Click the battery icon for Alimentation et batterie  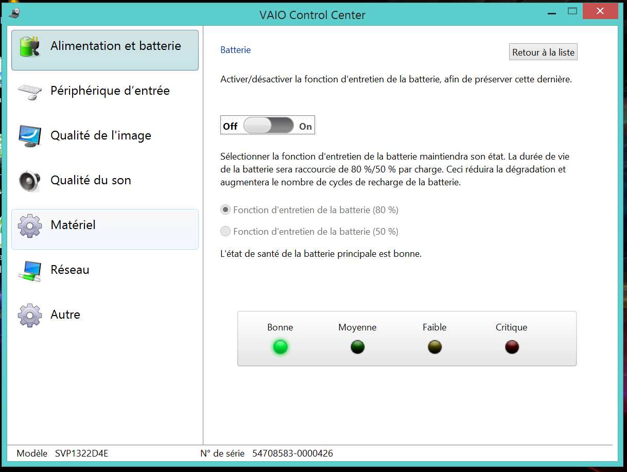pyautogui.click(x=30, y=47)
